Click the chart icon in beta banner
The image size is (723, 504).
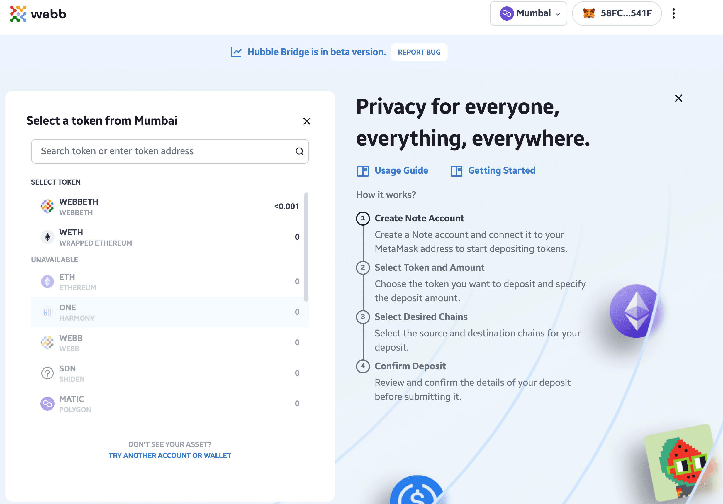[236, 52]
